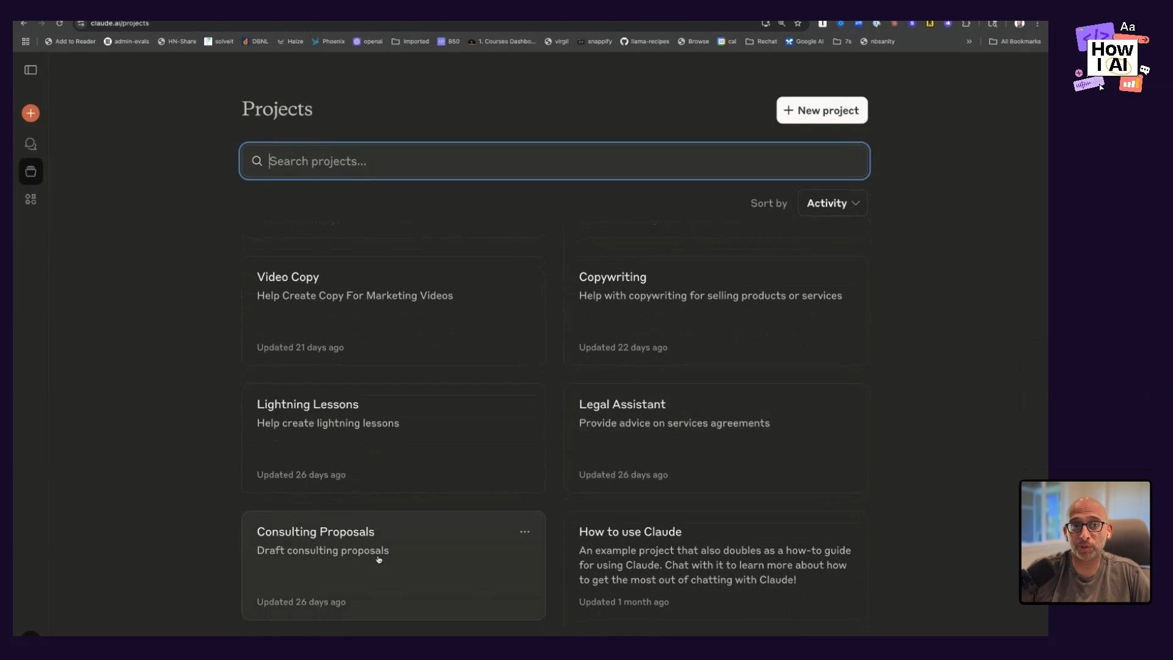Open the llama-recipes bookmark
Viewport: 1173px width, 660px height.
(x=645, y=42)
